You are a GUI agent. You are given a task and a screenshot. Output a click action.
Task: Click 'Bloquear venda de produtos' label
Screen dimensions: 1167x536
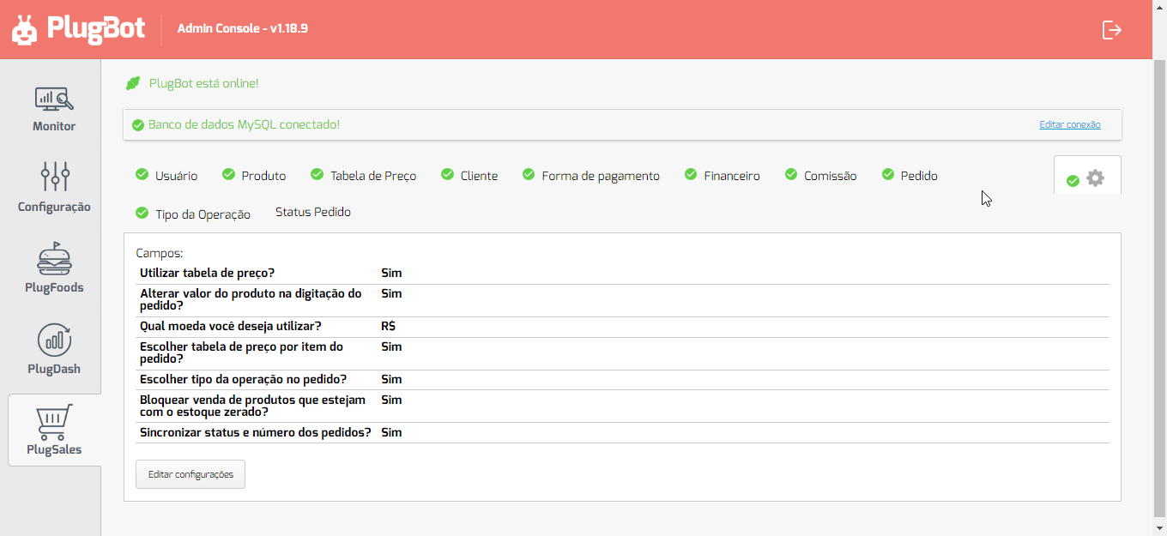click(253, 407)
